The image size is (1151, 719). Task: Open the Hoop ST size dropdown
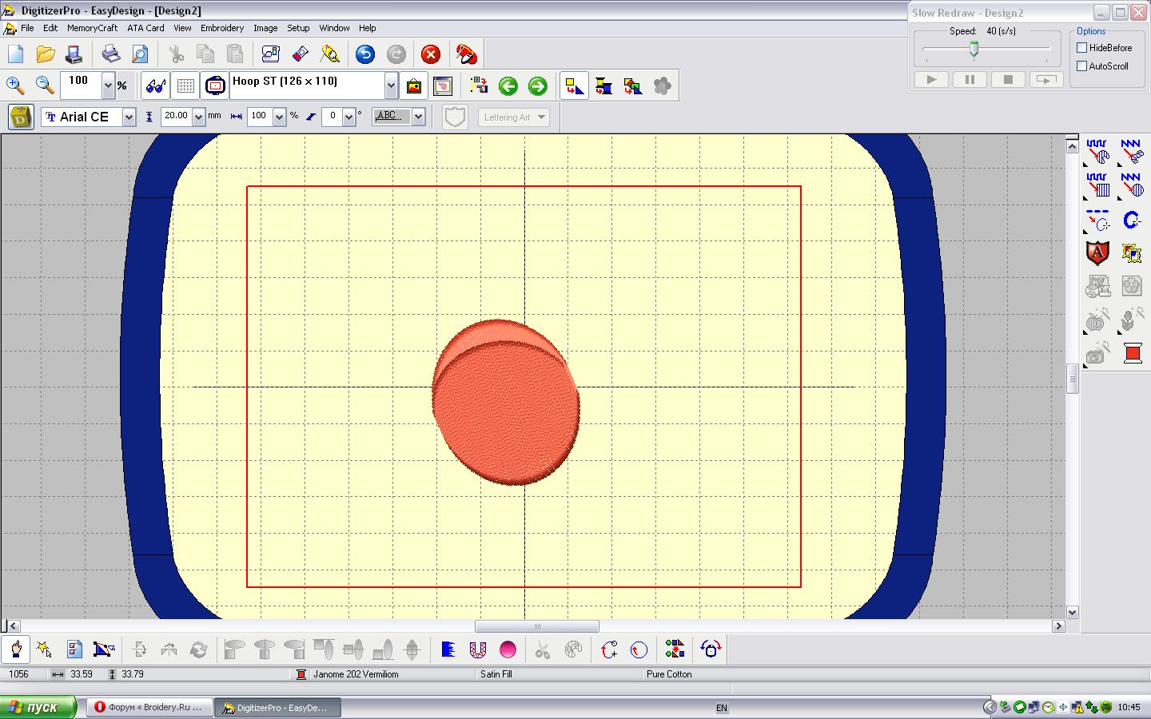[390, 85]
